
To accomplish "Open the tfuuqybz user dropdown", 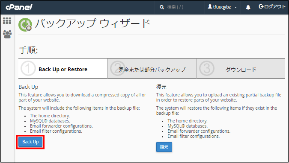I will point(222,7).
